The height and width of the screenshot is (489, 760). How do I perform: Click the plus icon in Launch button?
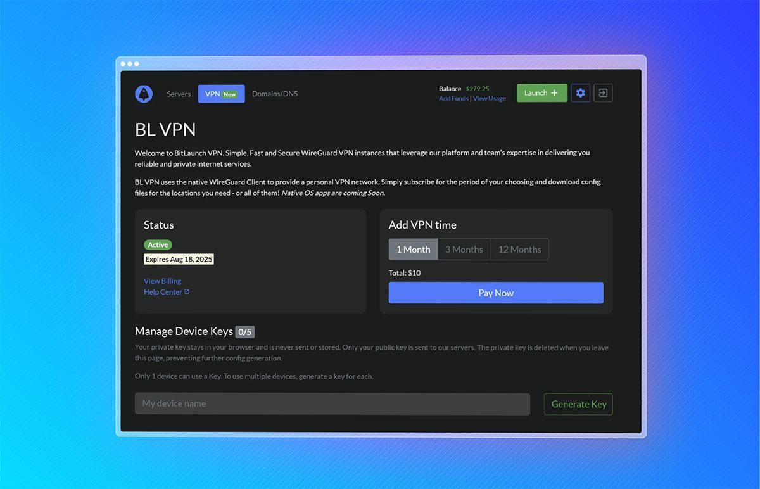click(555, 93)
